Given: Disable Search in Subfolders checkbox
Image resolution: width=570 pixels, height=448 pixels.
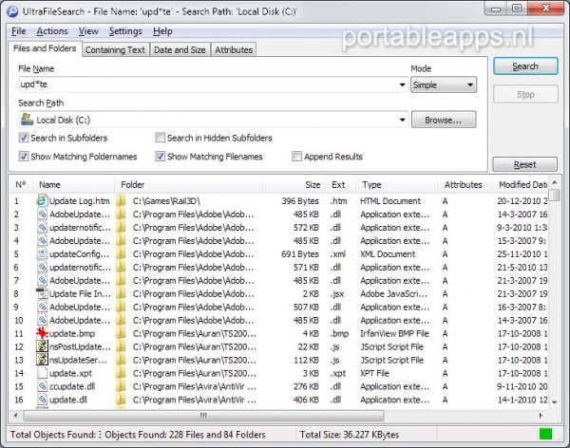Looking at the screenshot, I should (x=24, y=139).
